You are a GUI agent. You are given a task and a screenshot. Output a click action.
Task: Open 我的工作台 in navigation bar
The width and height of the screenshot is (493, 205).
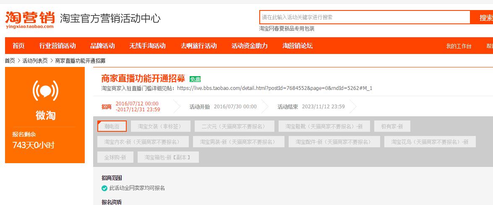tap(459, 46)
